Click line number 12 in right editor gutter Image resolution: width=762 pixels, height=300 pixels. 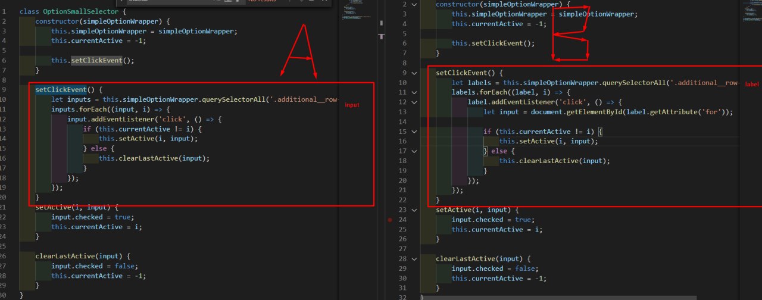pyautogui.click(x=402, y=102)
